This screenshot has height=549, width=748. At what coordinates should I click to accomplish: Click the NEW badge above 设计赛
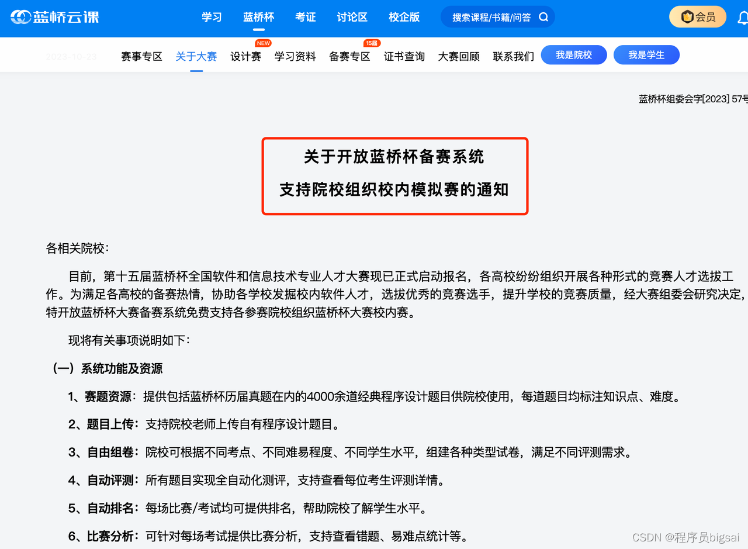click(x=263, y=43)
